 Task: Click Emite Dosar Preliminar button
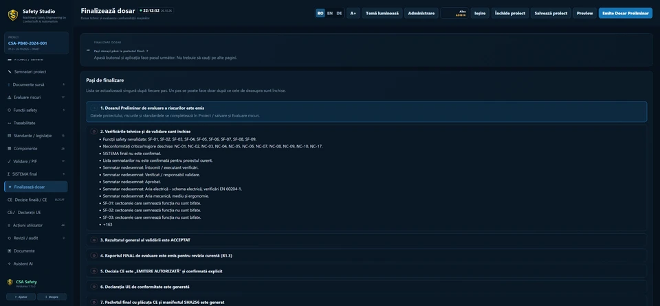pos(625,13)
